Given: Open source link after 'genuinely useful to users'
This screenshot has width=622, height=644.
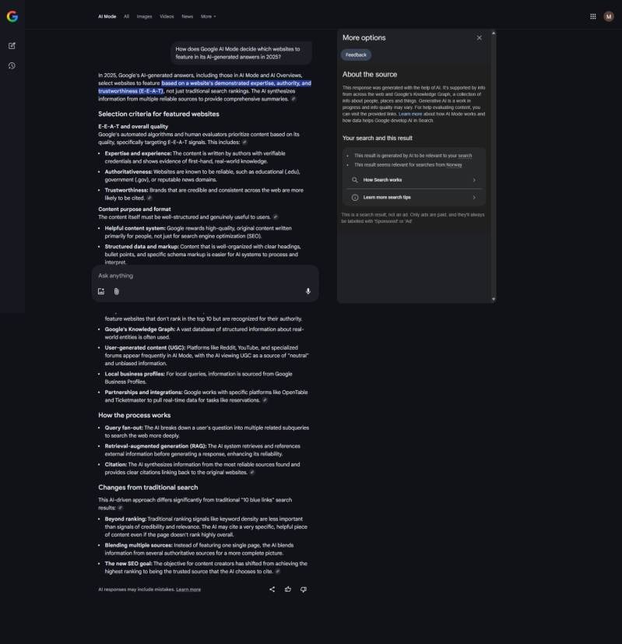Looking at the screenshot, I should click(x=275, y=216).
